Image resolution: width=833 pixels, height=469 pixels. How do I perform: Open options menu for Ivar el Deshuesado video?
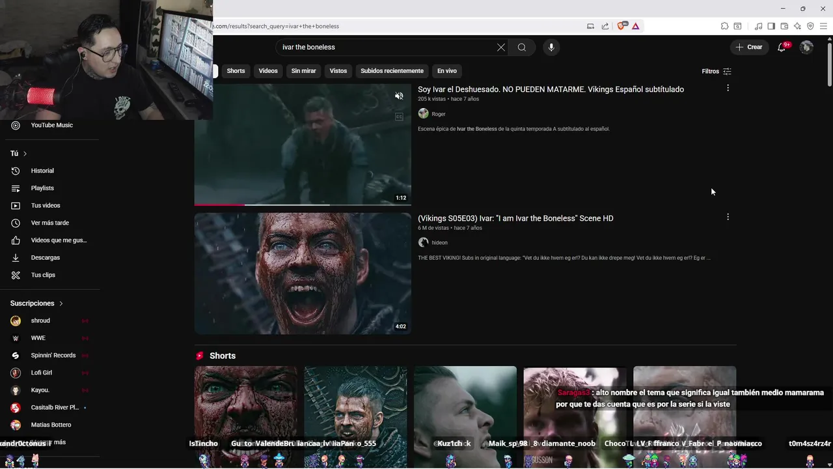click(x=728, y=88)
